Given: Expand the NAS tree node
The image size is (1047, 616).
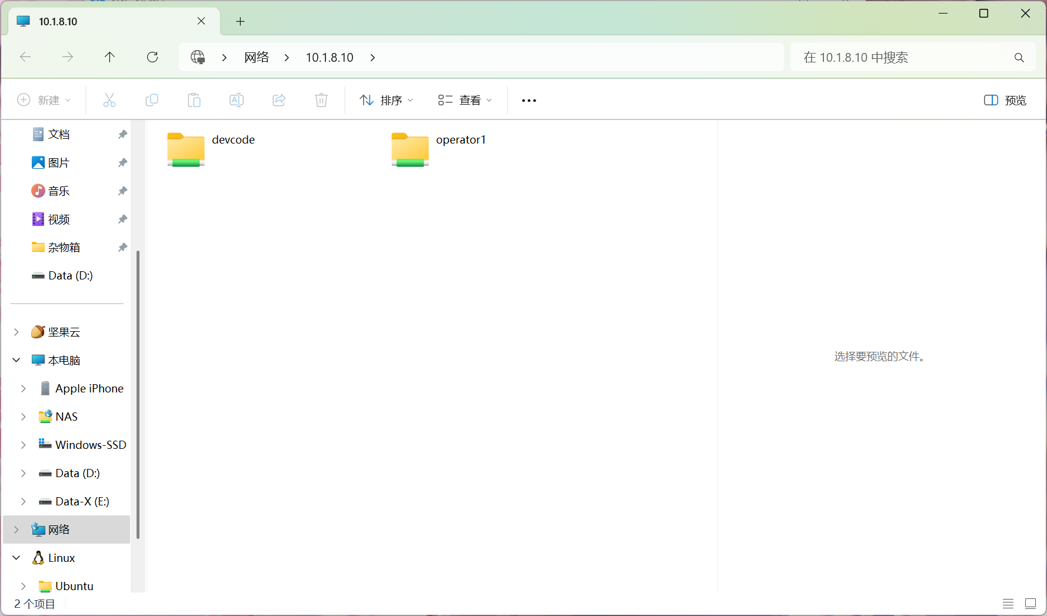Looking at the screenshot, I should (24, 417).
